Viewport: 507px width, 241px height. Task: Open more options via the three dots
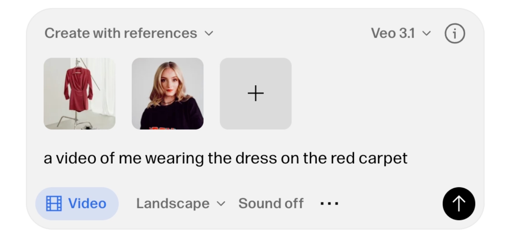(x=329, y=204)
